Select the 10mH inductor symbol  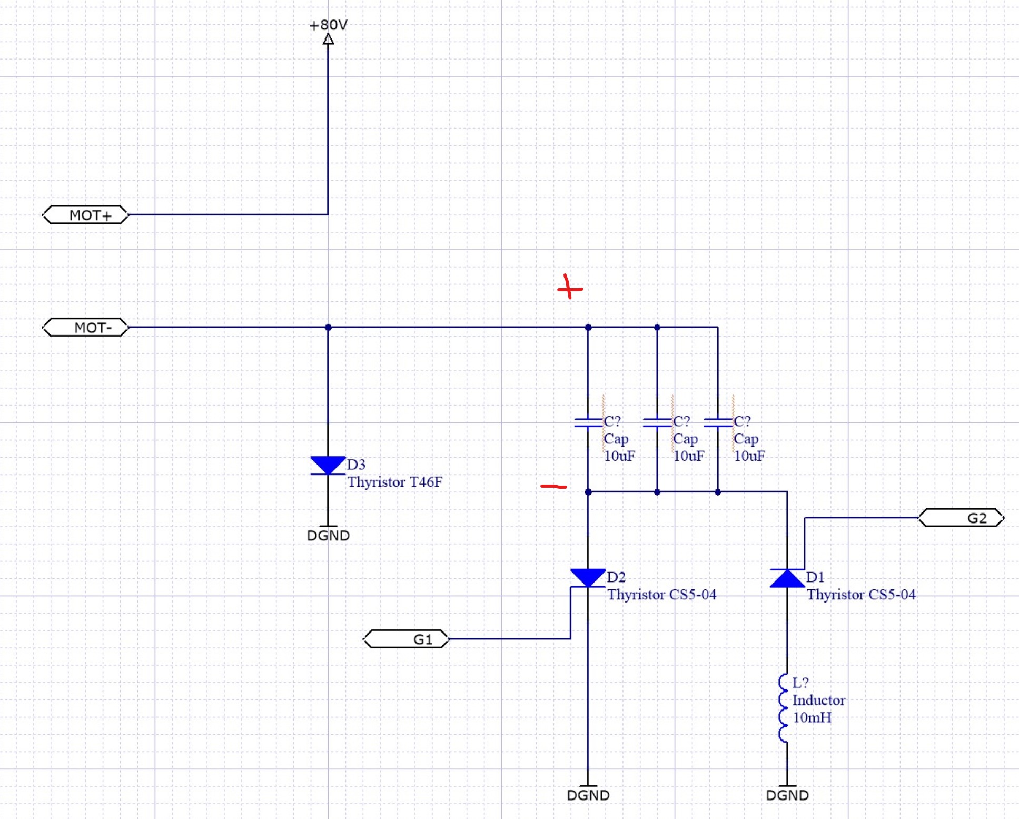(x=784, y=708)
